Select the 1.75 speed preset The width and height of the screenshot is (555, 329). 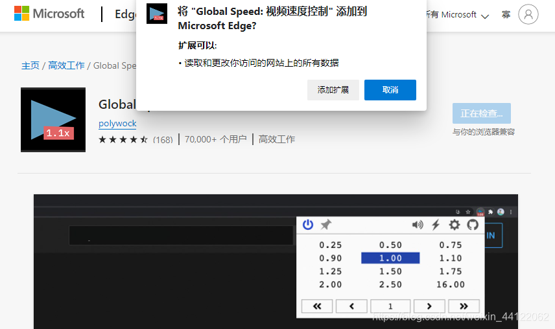tap(451, 271)
